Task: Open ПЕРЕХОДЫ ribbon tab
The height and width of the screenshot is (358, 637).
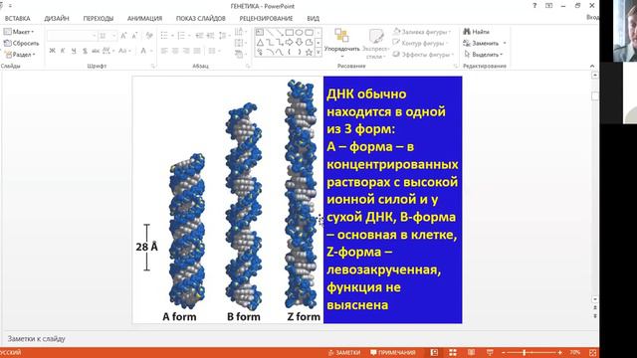Action: pyautogui.click(x=99, y=18)
